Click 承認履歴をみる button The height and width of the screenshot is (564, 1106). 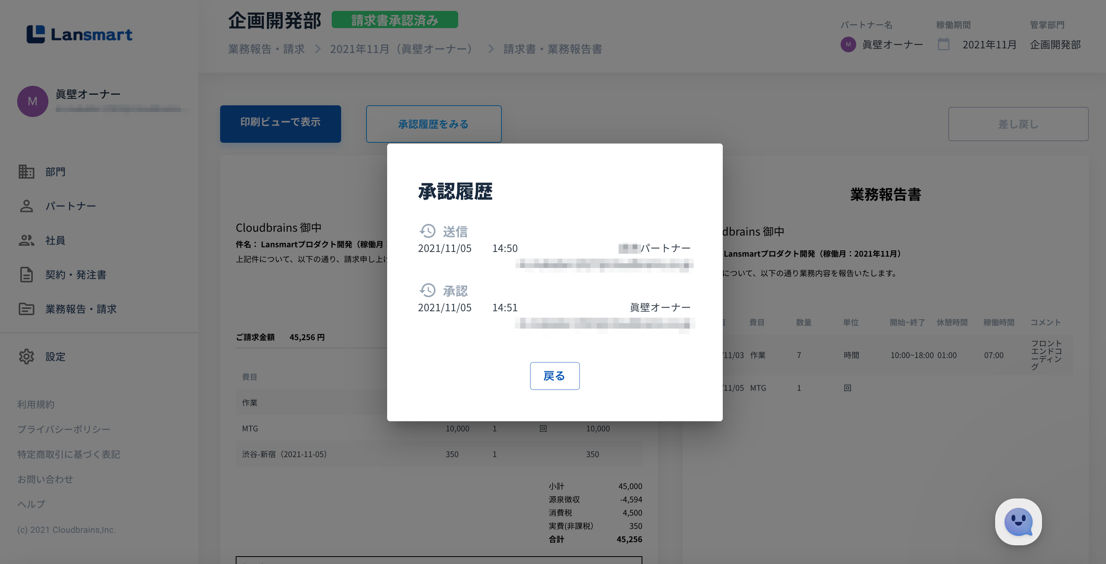434,124
